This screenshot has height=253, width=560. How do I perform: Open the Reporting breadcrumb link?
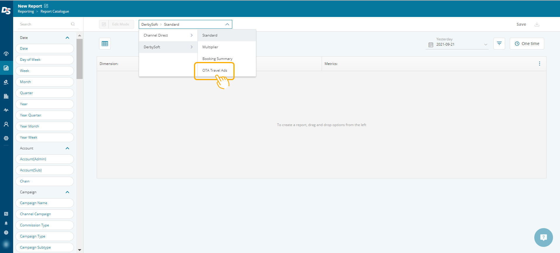coord(26,11)
